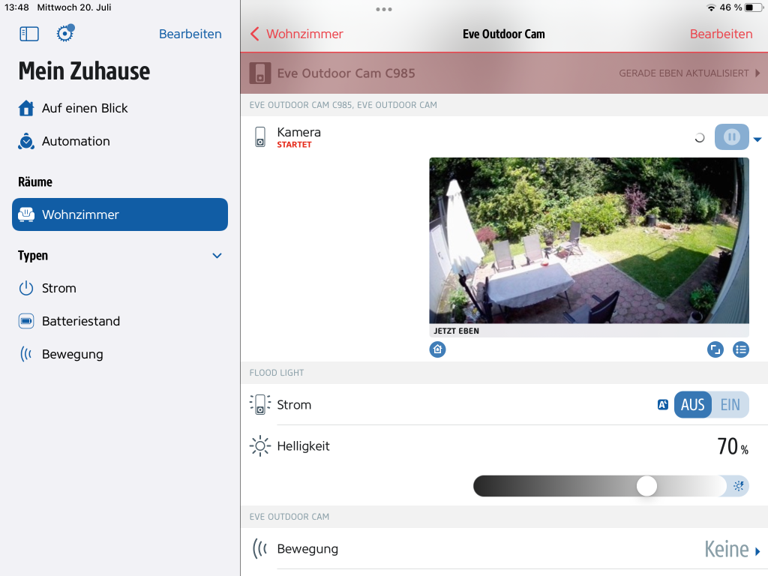Click the Mein Zuhause heading
768x576 pixels.
point(84,71)
